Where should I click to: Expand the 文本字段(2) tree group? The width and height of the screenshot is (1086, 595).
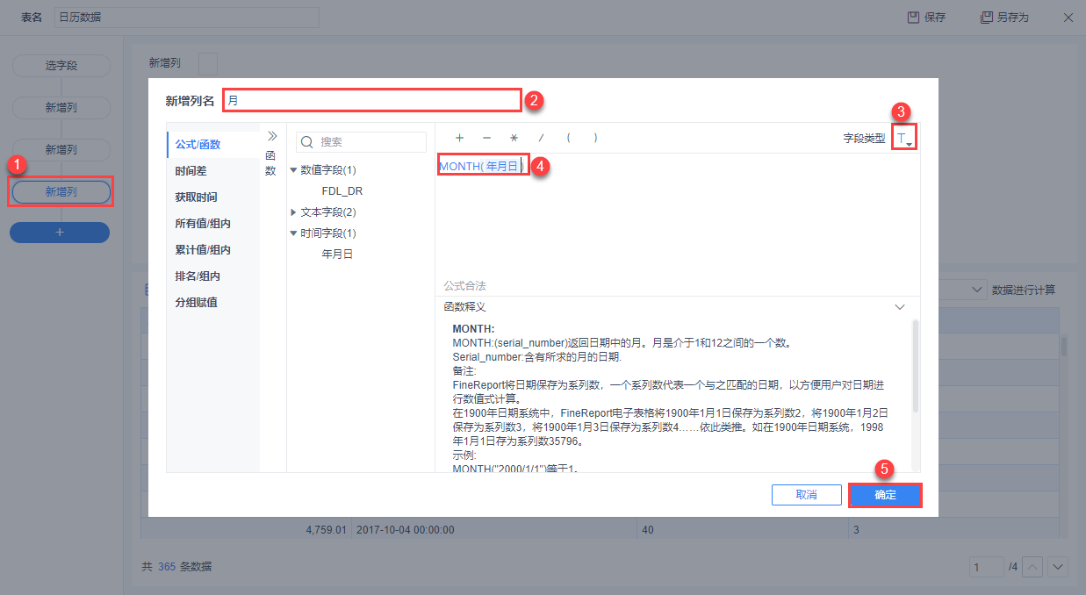293,212
